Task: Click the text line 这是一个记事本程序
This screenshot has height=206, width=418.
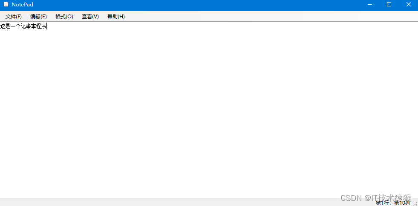Action: click(x=23, y=26)
